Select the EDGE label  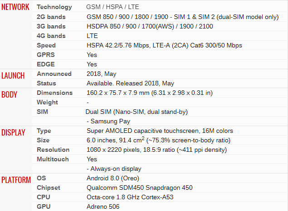click(45, 64)
